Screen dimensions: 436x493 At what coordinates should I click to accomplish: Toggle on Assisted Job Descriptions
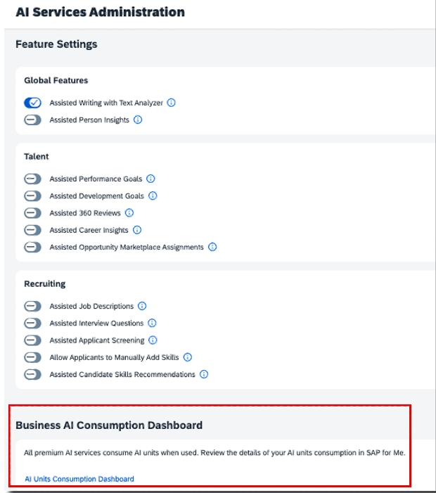(33, 306)
